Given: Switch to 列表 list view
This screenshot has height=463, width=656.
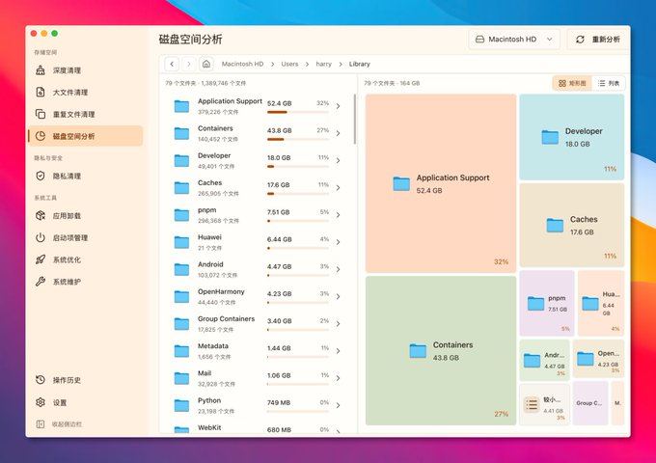Looking at the screenshot, I should click(609, 83).
